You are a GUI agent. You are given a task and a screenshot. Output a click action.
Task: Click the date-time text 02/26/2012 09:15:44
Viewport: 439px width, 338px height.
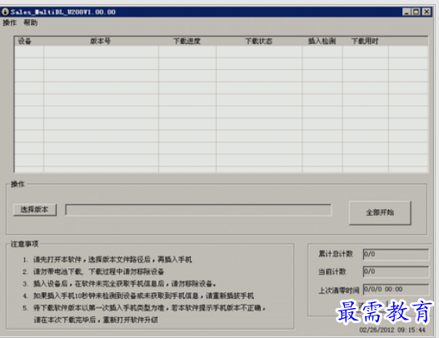tap(392, 330)
